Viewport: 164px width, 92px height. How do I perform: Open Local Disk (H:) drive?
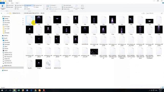pyautogui.click(x=8, y=61)
